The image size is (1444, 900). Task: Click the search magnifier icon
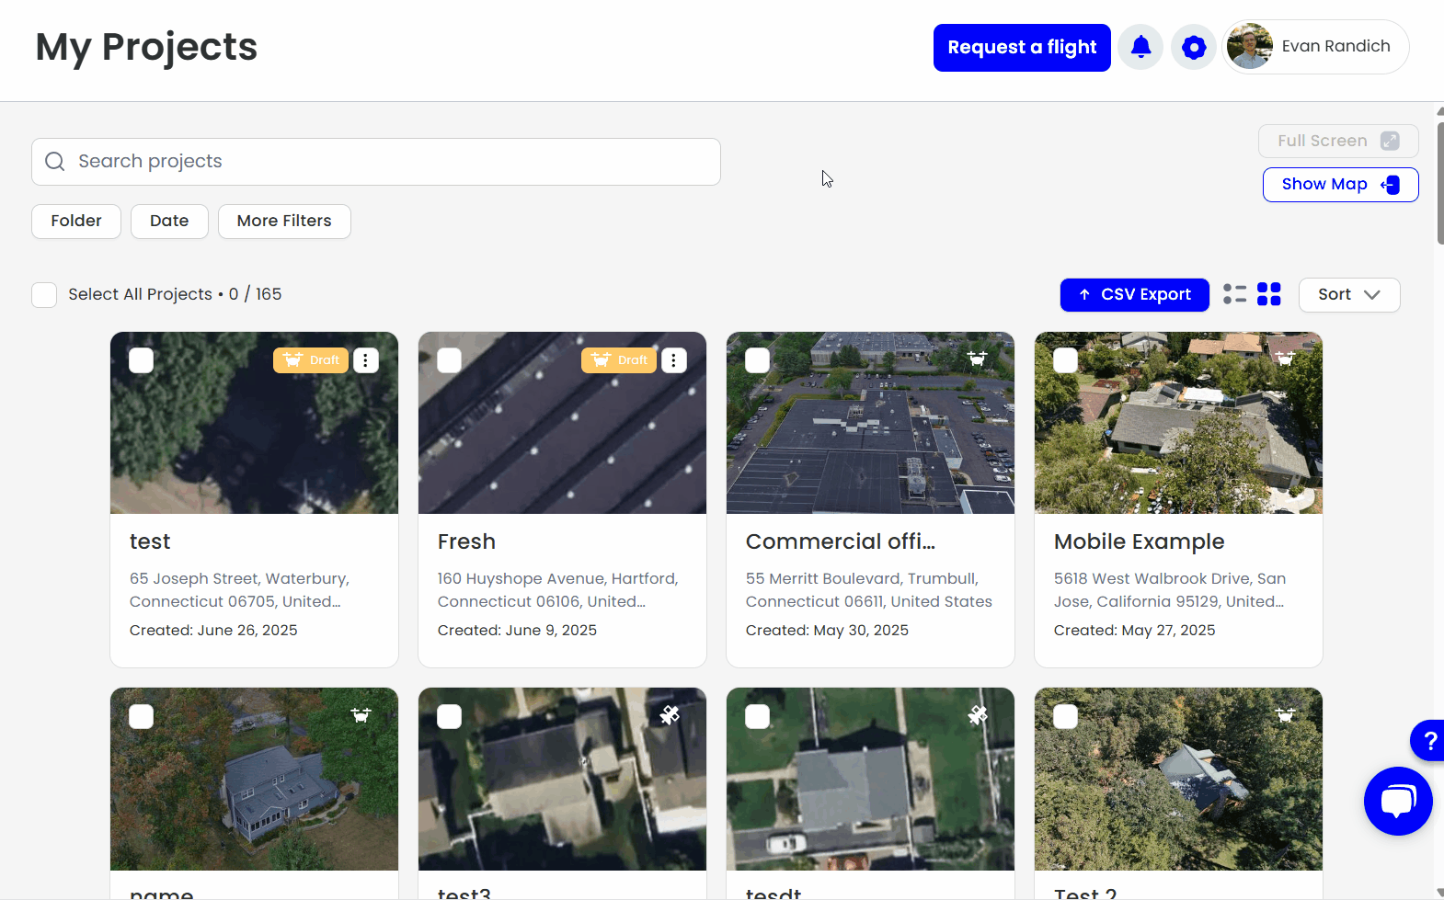pos(55,162)
